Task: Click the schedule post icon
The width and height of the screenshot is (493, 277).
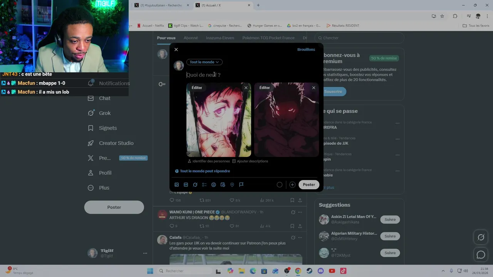Action: (x=223, y=185)
